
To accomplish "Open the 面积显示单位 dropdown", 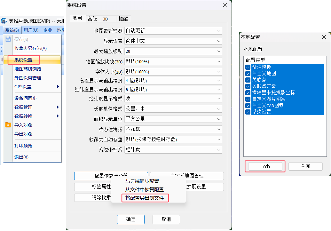I will (173, 119).
